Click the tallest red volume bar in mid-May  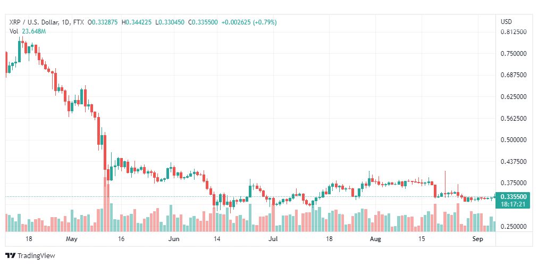pos(105,204)
